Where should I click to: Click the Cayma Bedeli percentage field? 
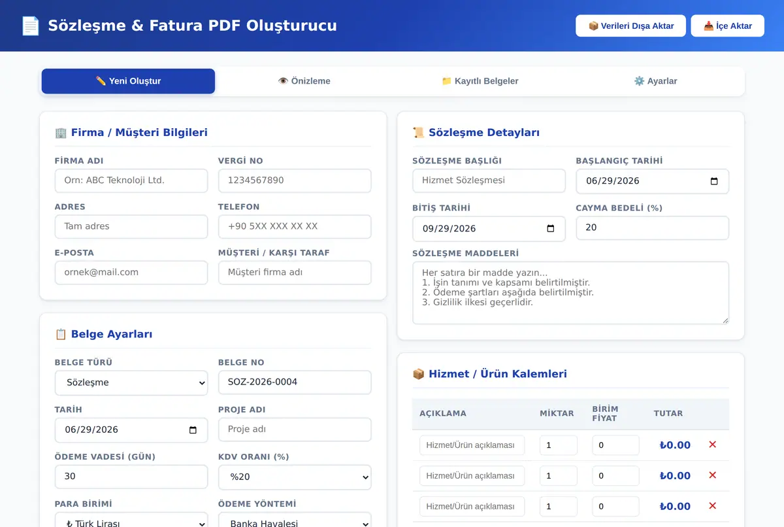click(x=652, y=228)
